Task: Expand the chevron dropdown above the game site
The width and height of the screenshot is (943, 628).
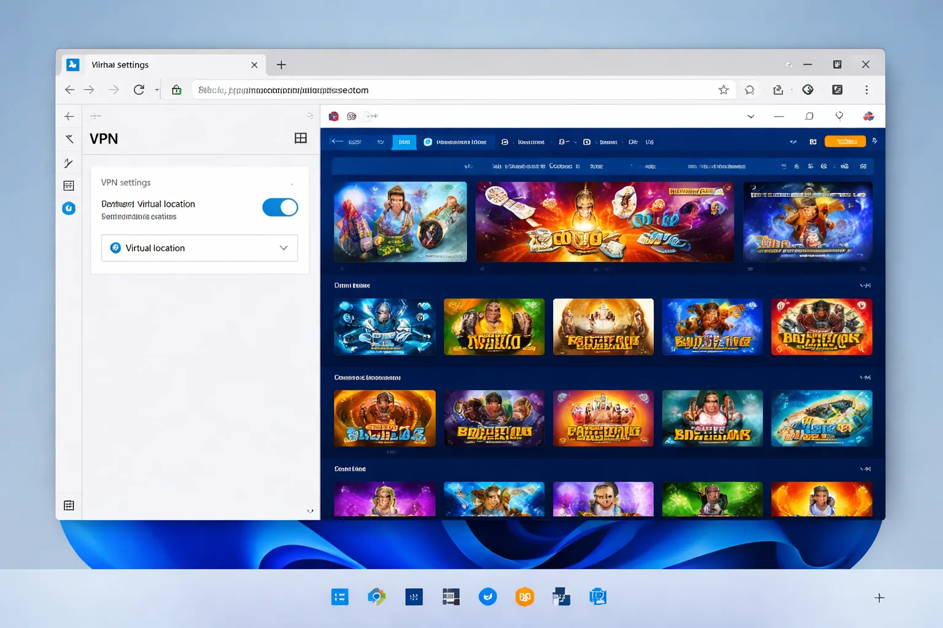Action: click(750, 117)
